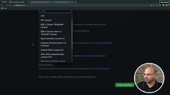Viewport: 170px width, 95px height.
Task: Go back with the browser back arrow
Action: [x=2, y=5]
